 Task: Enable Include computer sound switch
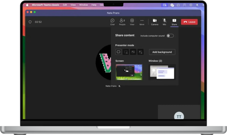pyautogui.click(x=170, y=36)
